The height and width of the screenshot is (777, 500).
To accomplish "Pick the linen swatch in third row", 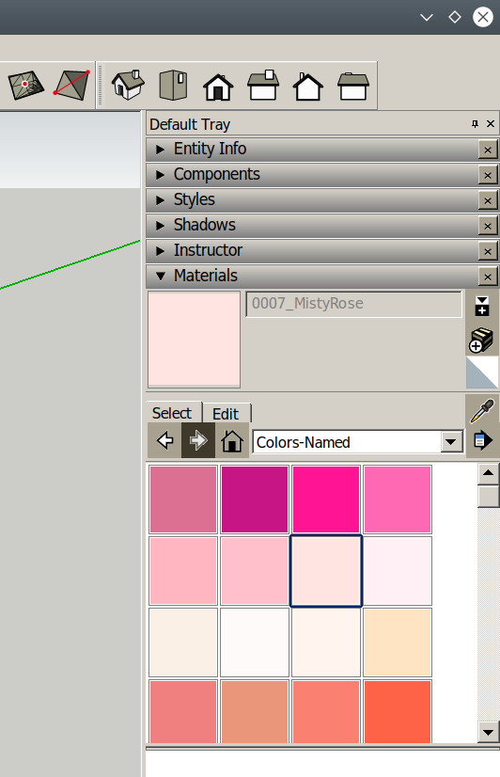I will point(183,642).
